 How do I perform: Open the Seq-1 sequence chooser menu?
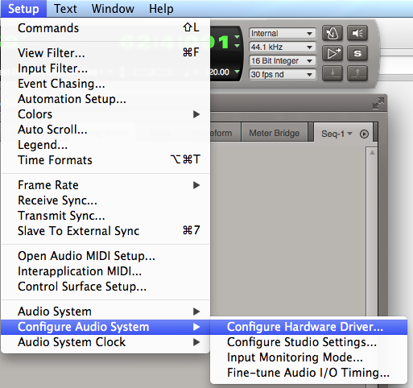[x=337, y=134]
